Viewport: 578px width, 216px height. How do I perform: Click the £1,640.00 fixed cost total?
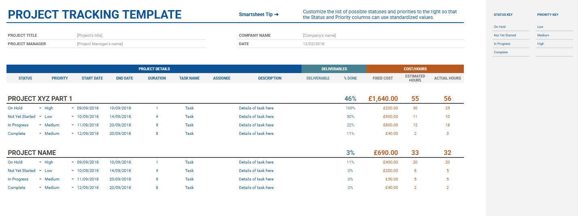tap(382, 99)
